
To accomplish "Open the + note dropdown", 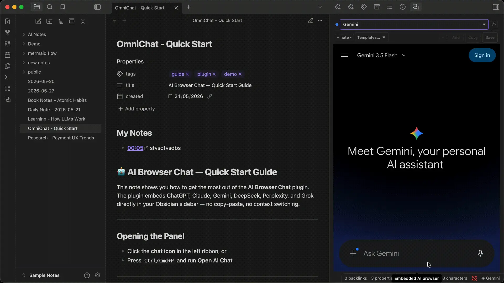I will (x=344, y=37).
